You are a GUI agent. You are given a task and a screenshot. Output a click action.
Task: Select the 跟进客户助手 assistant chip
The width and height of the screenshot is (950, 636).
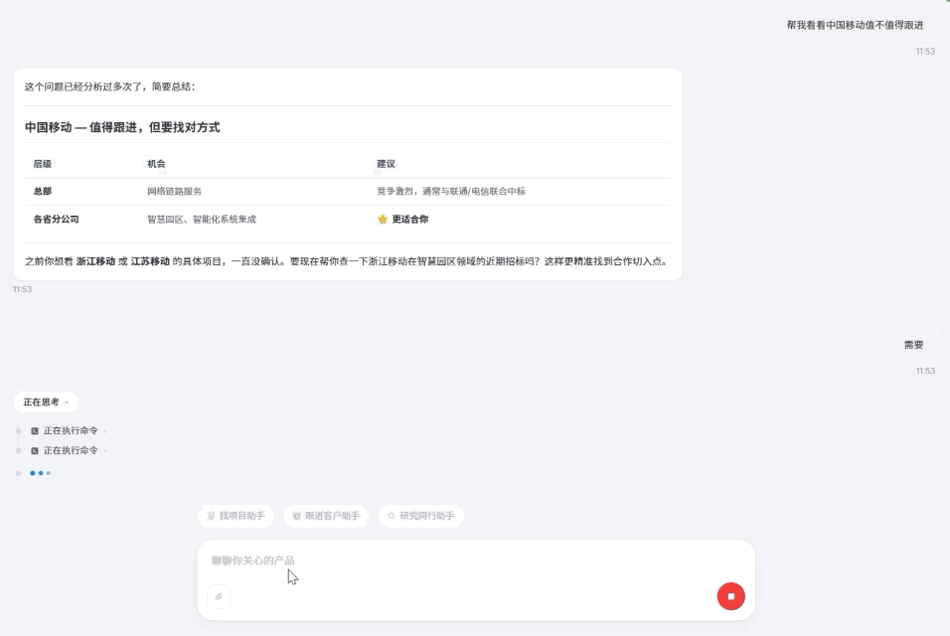click(326, 516)
